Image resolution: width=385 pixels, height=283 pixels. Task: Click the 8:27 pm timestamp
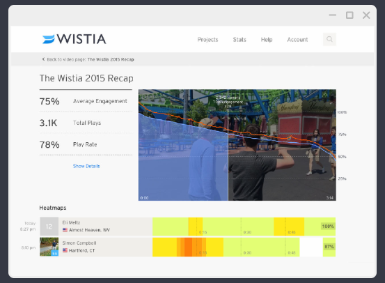28,229
